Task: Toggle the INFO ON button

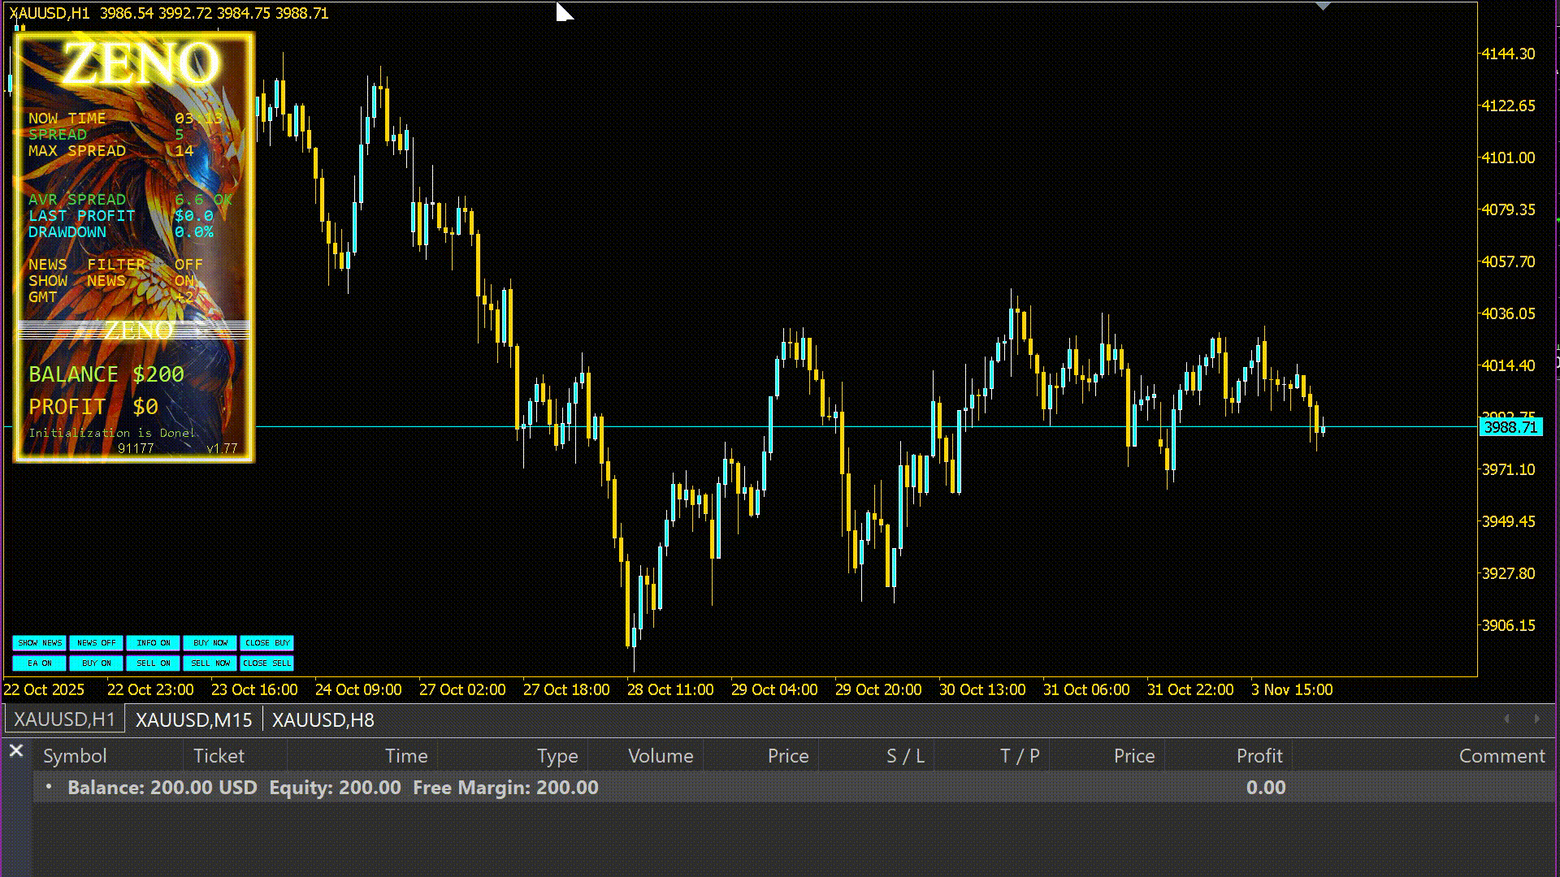Action: [153, 643]
